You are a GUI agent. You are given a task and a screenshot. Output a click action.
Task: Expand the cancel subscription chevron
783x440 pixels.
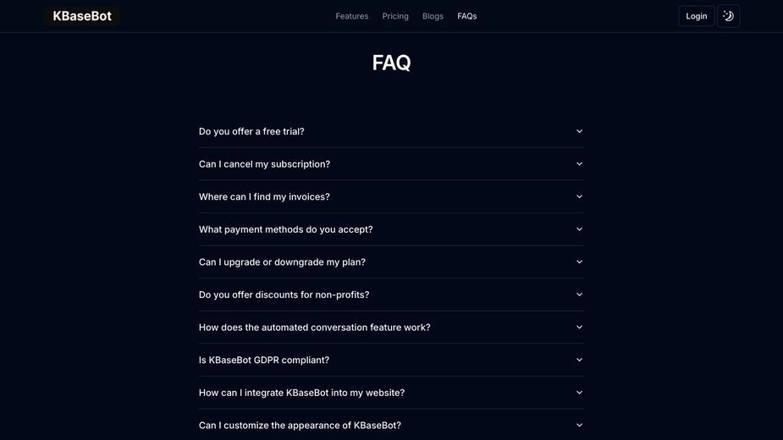[579, 164]
